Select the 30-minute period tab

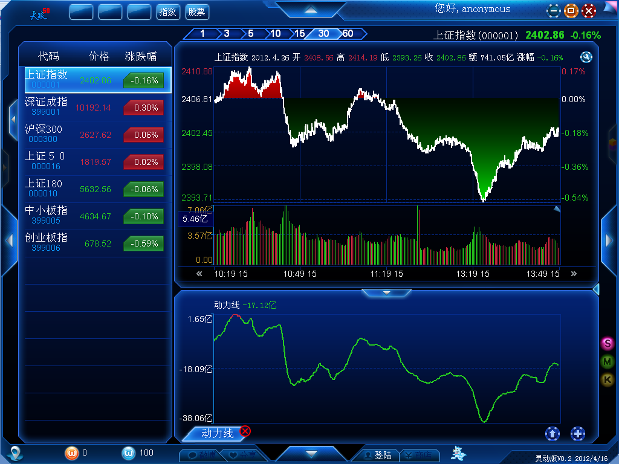[323, 34]
